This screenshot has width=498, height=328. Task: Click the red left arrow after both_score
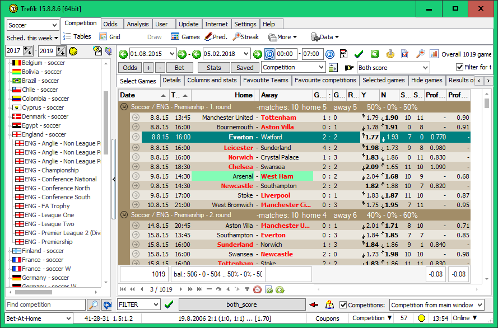click(314, 305)
